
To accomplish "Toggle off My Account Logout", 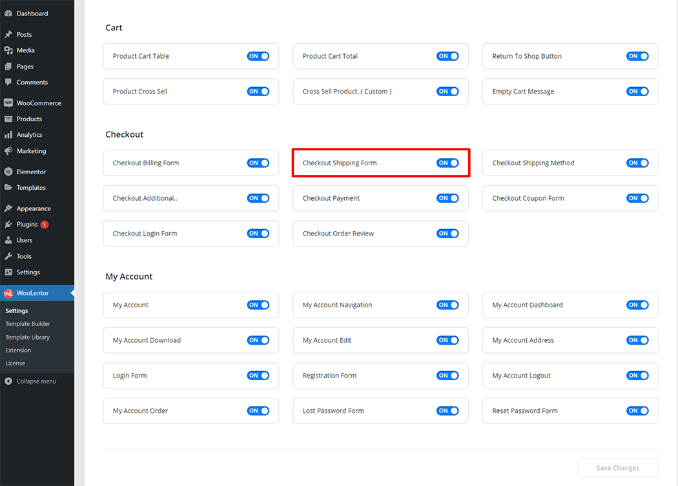I will [x=637, y=376].
